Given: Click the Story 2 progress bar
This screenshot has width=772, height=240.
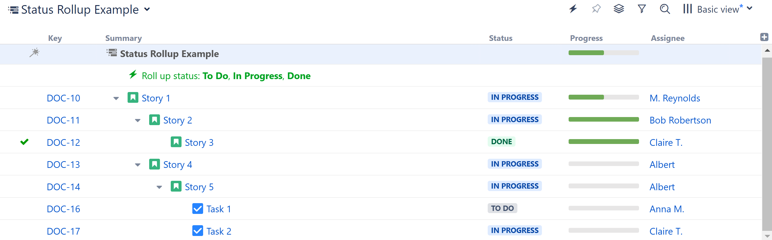Looking at the screenshot, I should pos(603,119).
